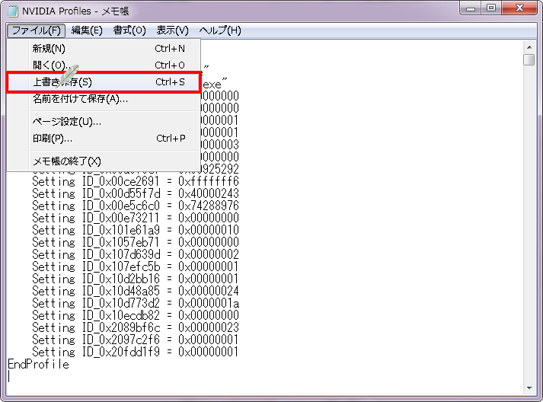Image resolution: width=543 pixels, height=402 pixels.
Task: Click the line with 'ID_0x20fdd1f9'
Action: (136, 353)
